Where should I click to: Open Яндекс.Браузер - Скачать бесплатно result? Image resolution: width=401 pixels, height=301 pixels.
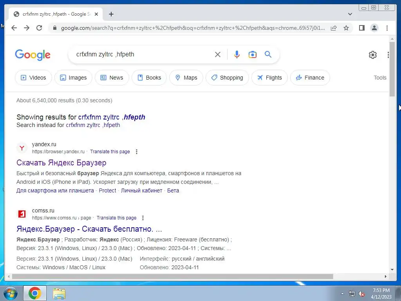tap(89, 229)
